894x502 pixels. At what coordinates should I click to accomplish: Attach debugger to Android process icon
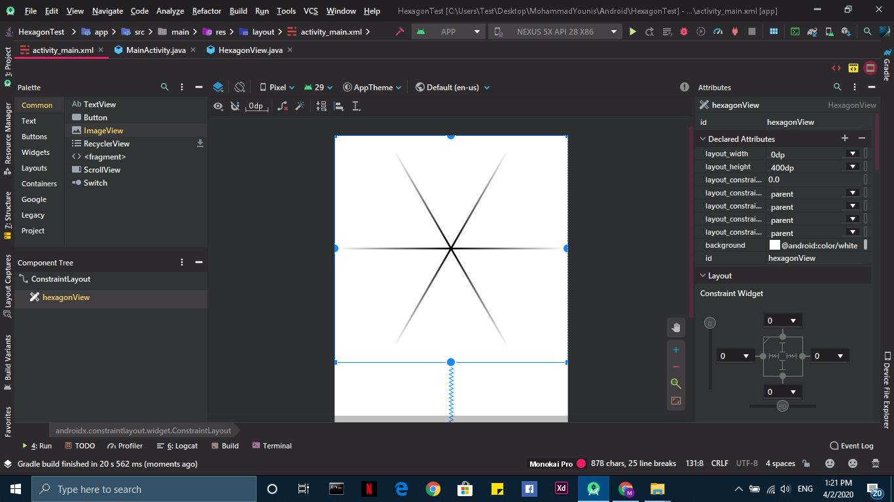[735, 31]
